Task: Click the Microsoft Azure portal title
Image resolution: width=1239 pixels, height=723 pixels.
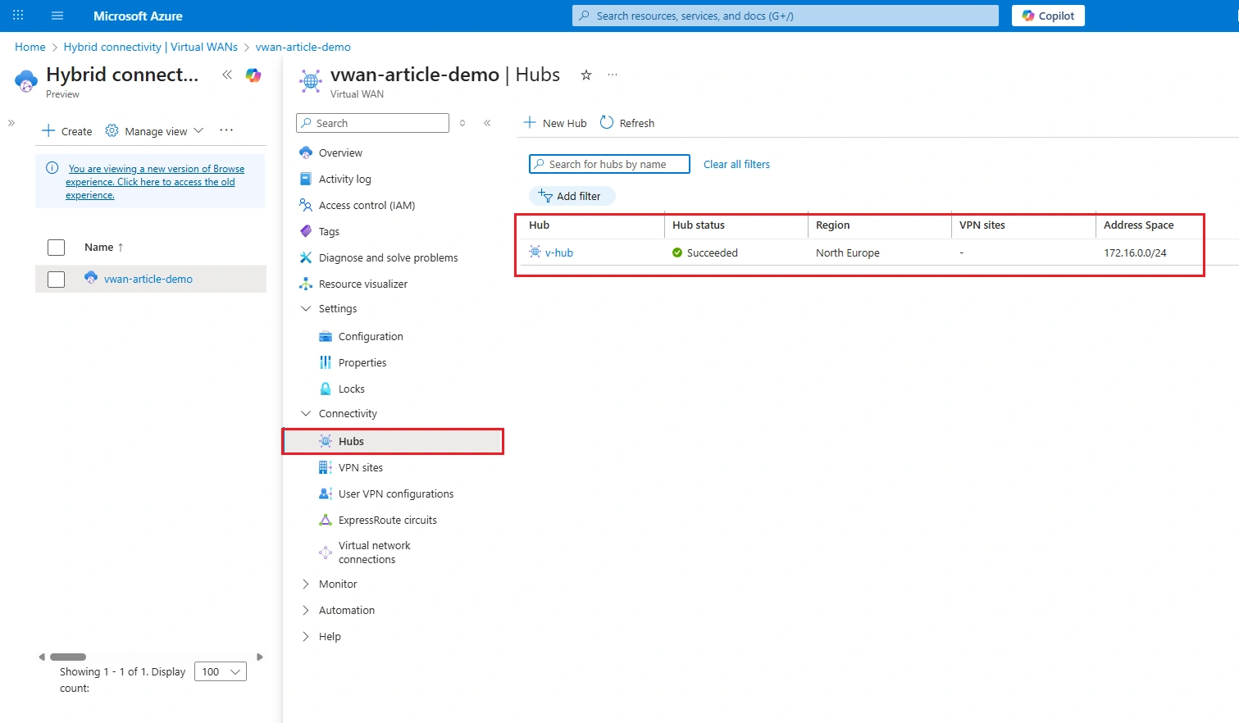Action: point(138,16)
